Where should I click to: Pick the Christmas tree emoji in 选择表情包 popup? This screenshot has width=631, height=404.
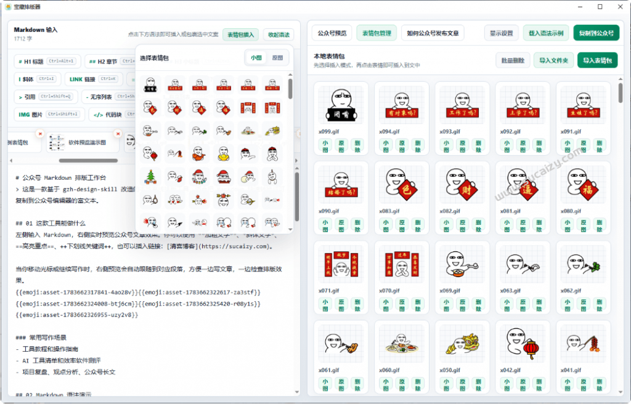pos(150,177)
